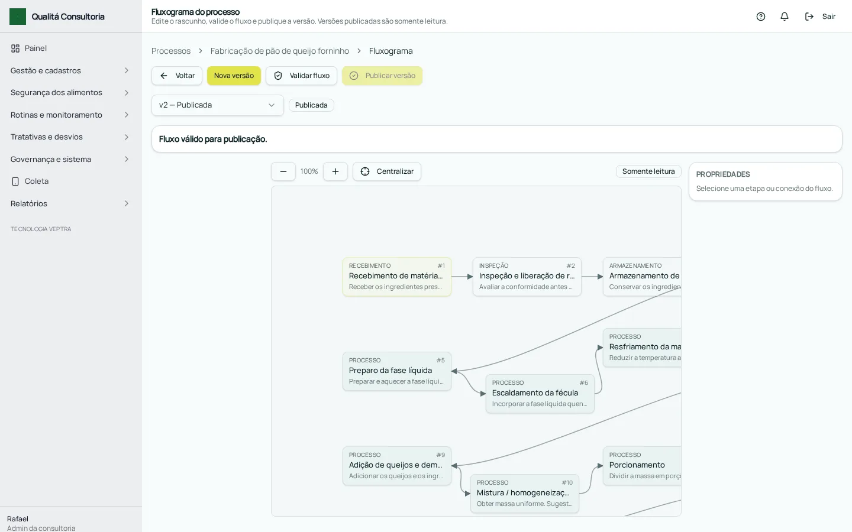Image resolution: width=852 pixels, height=532 pixels.
Task: Select the Inspeção e liberação node #2
Action: pyautogui.click(x=527, y=277)
